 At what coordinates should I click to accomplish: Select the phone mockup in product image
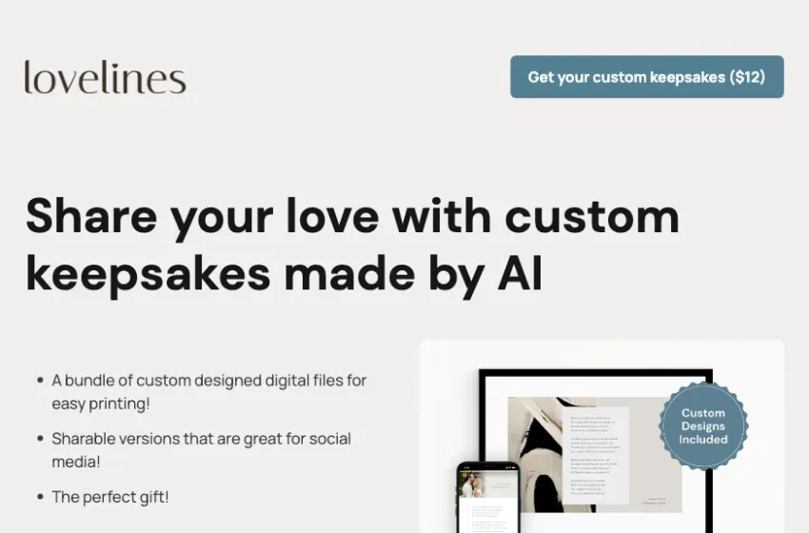[488, 498]
